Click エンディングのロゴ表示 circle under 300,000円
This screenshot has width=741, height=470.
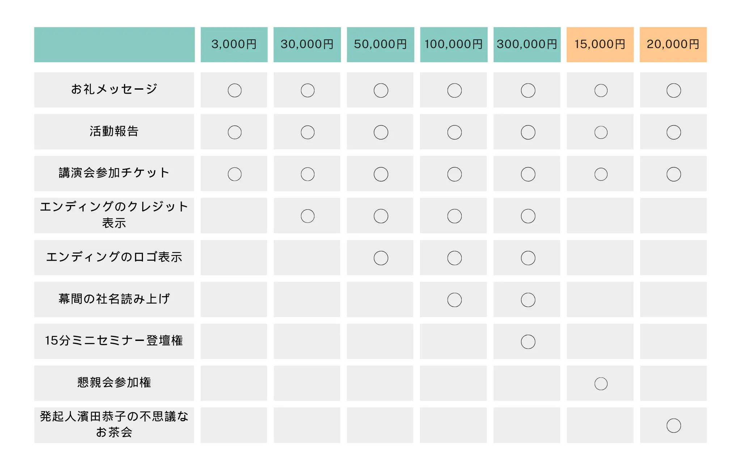528,258
